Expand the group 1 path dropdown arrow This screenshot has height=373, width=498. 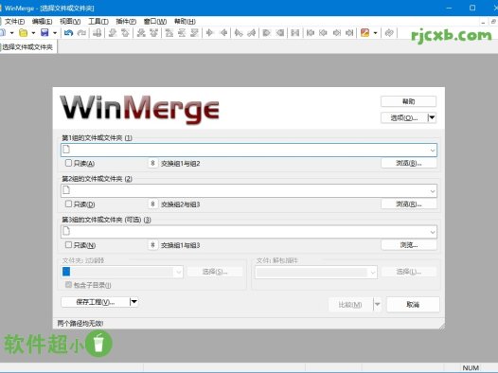(433, 151)
